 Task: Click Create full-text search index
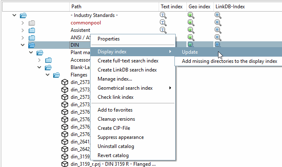coord(128,61)
